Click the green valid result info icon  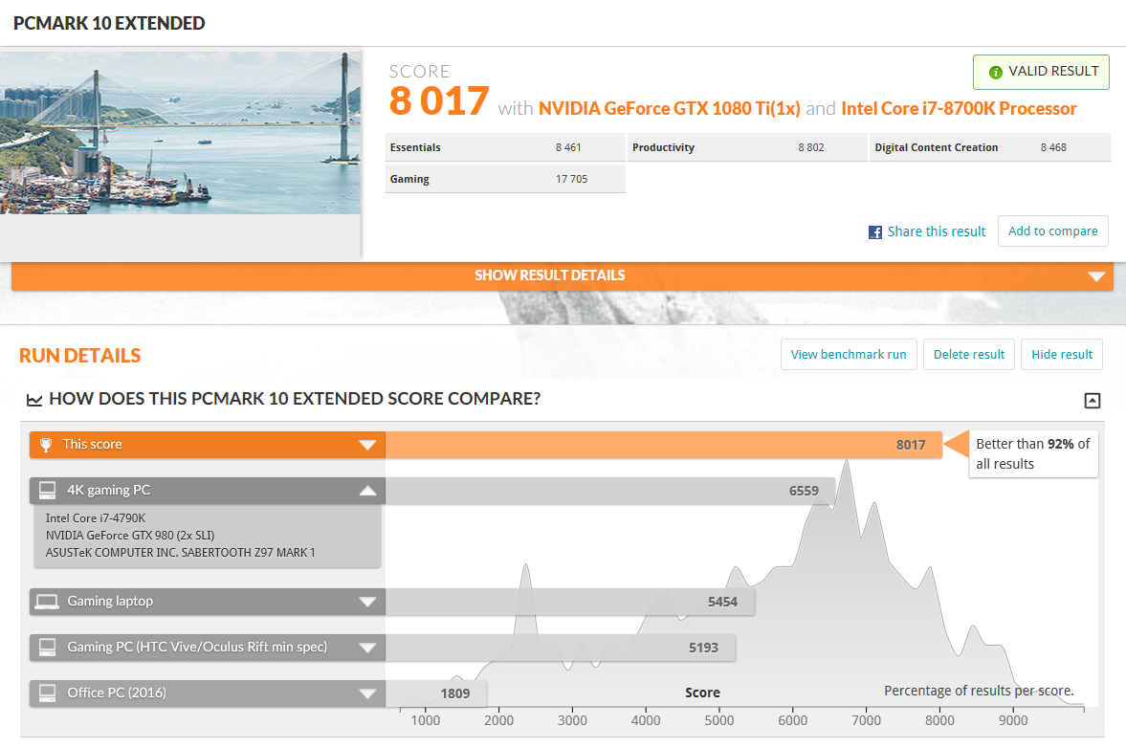995,72
